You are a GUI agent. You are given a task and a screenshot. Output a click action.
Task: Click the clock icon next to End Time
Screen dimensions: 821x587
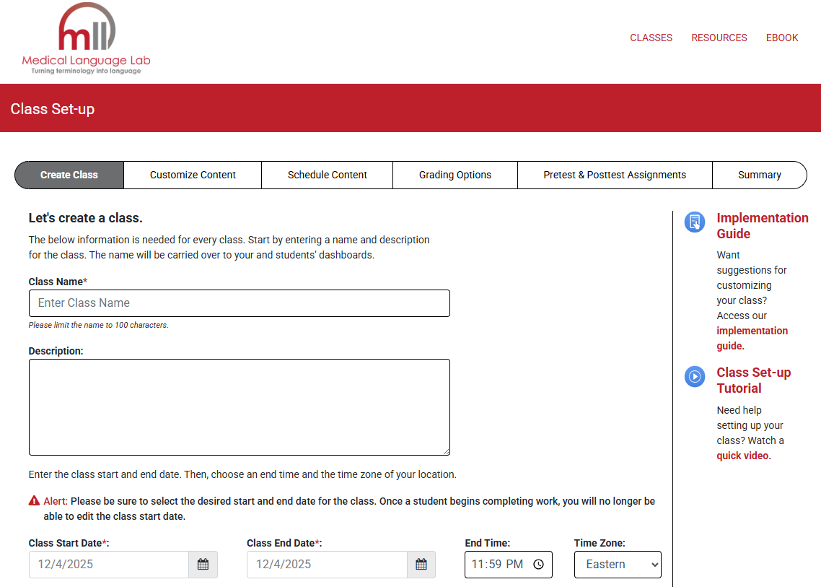(539, 564)
